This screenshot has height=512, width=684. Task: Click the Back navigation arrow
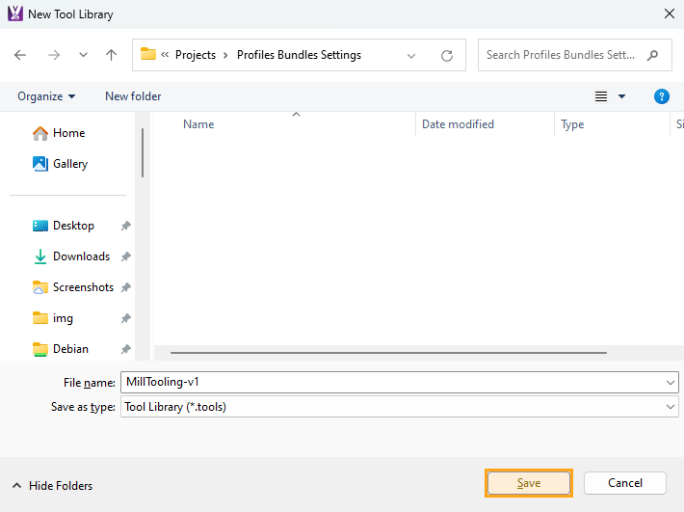(20, 55)
